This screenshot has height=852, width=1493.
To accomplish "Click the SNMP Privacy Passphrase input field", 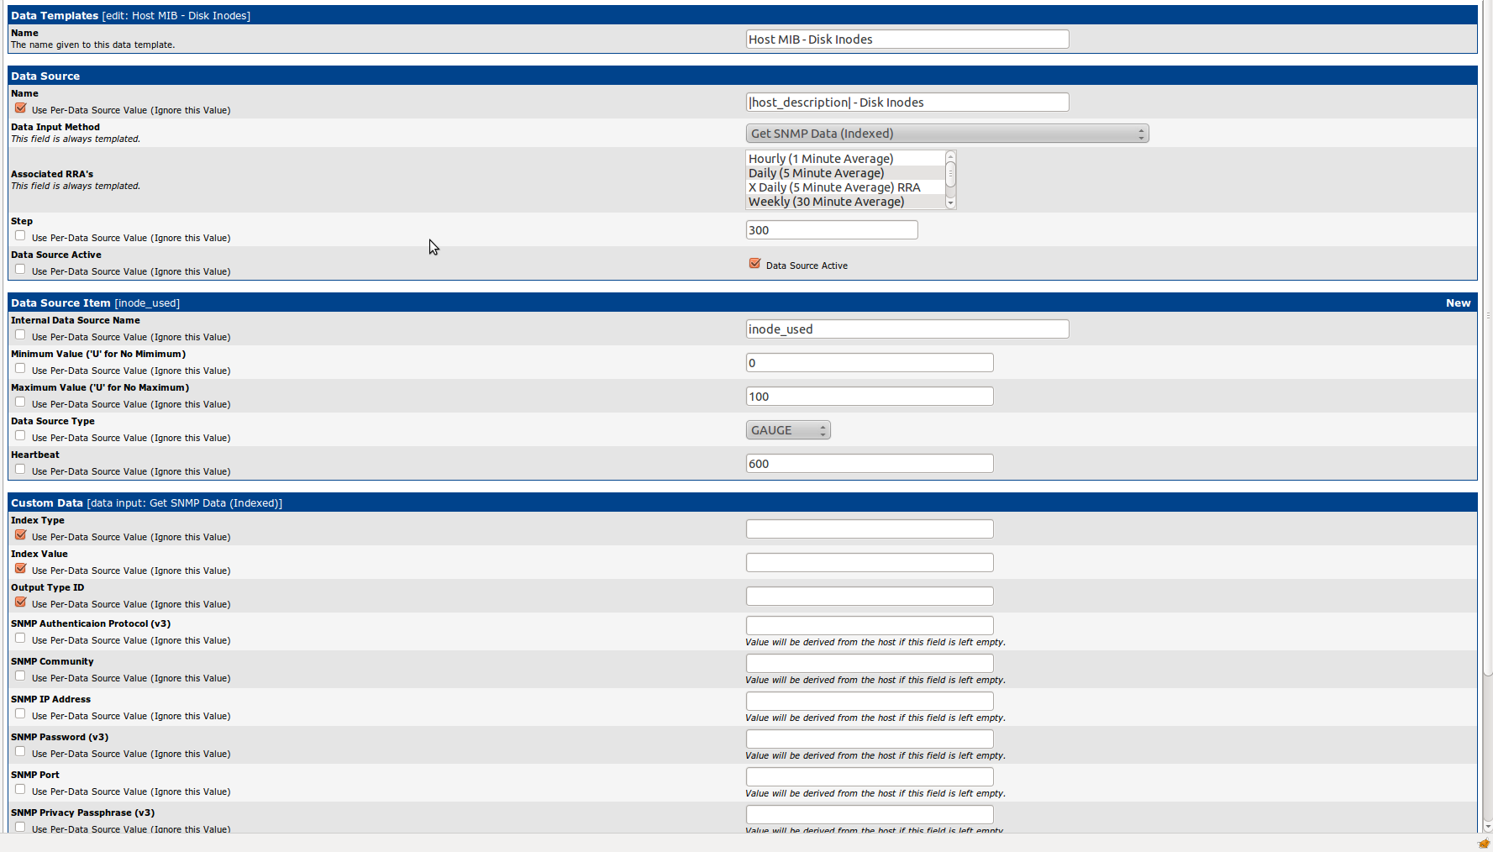I will pos(870,815).
